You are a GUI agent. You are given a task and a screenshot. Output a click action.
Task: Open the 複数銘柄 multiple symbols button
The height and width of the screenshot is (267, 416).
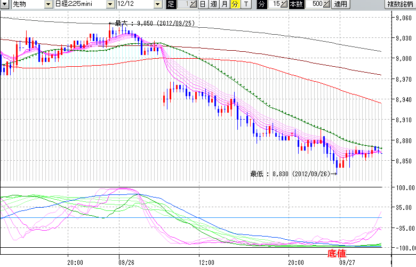[x=401, y=4]
